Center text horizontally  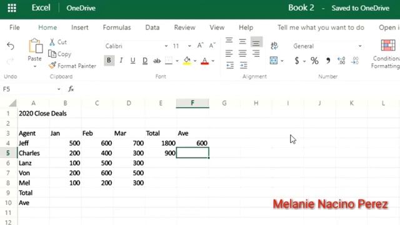[x=242, y=53]
